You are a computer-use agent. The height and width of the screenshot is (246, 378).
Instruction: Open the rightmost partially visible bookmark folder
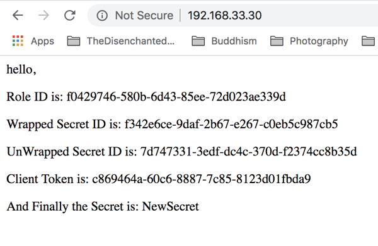(369, 41)
